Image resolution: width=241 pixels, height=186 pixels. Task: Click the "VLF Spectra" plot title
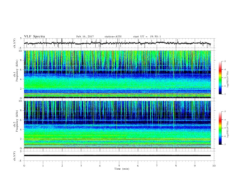tap(34, 36)
